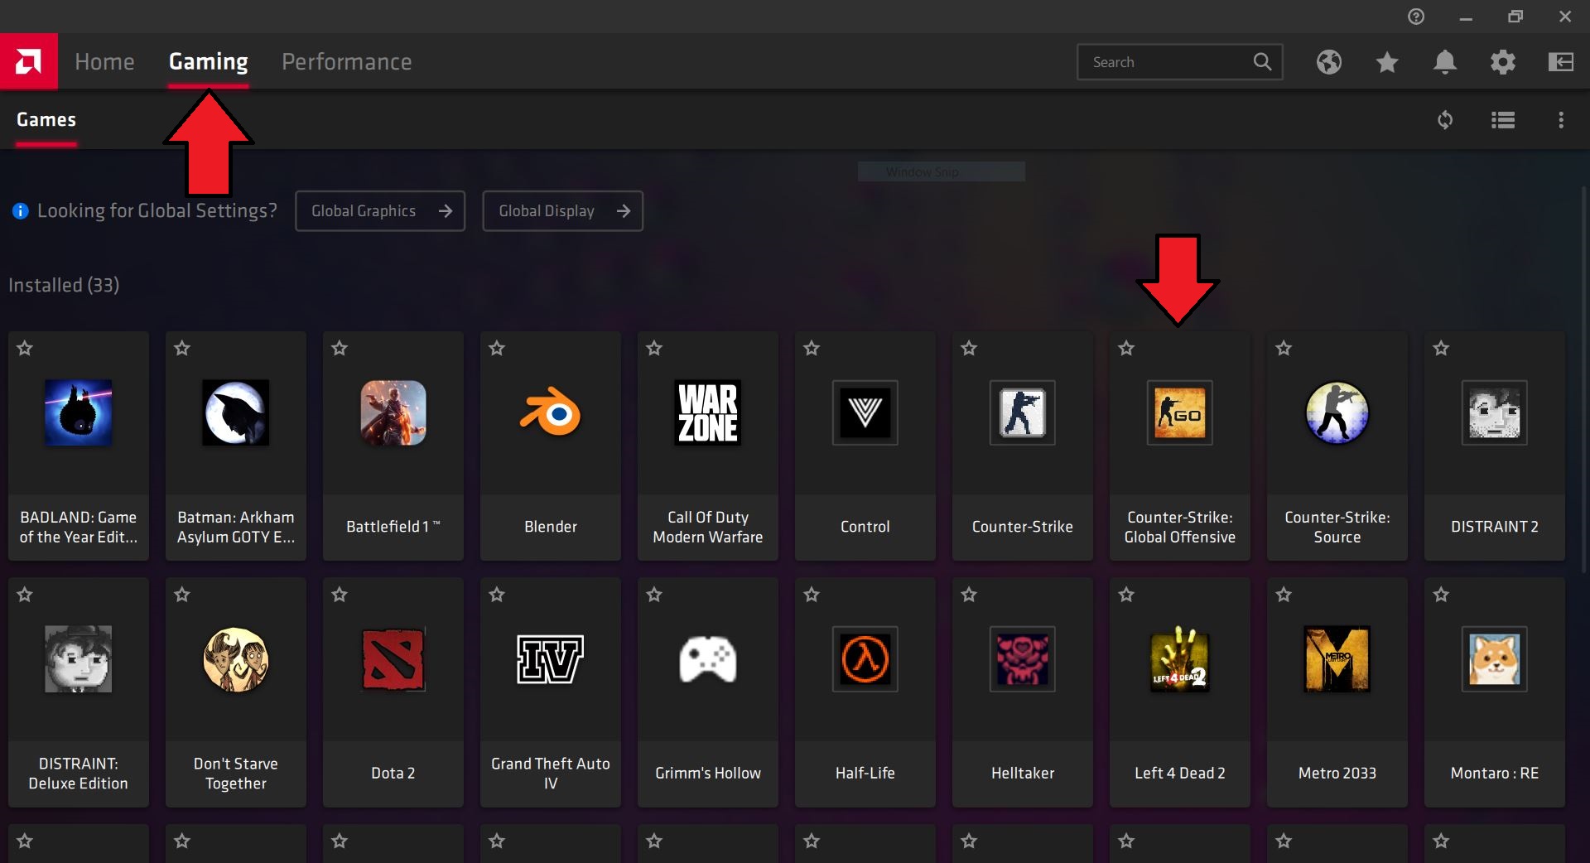Toggle favorite star for Dota 2
The width and height of the screenshot is (1590, 863).
(x=340, y=595)
